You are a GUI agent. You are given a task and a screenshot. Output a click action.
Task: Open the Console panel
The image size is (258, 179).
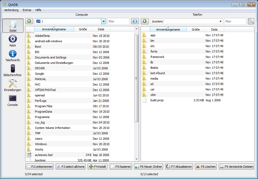pos(13,100)
